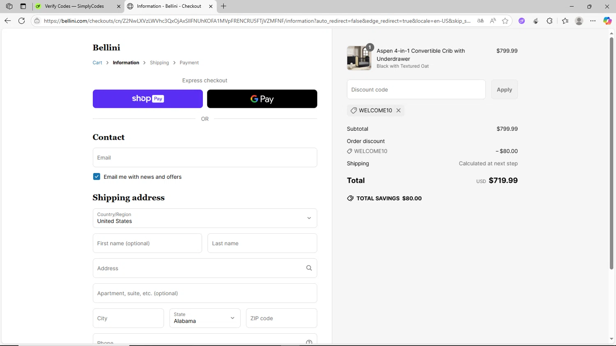616x346 pixels.
Task: Click the phone field help icon
Action: 309,342
